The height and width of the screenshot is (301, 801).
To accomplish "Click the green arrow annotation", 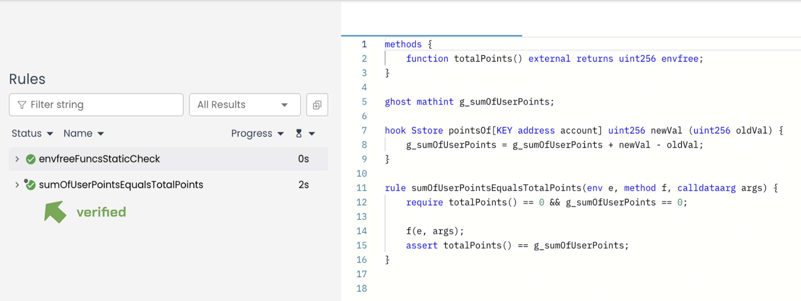I will [55, 212].
